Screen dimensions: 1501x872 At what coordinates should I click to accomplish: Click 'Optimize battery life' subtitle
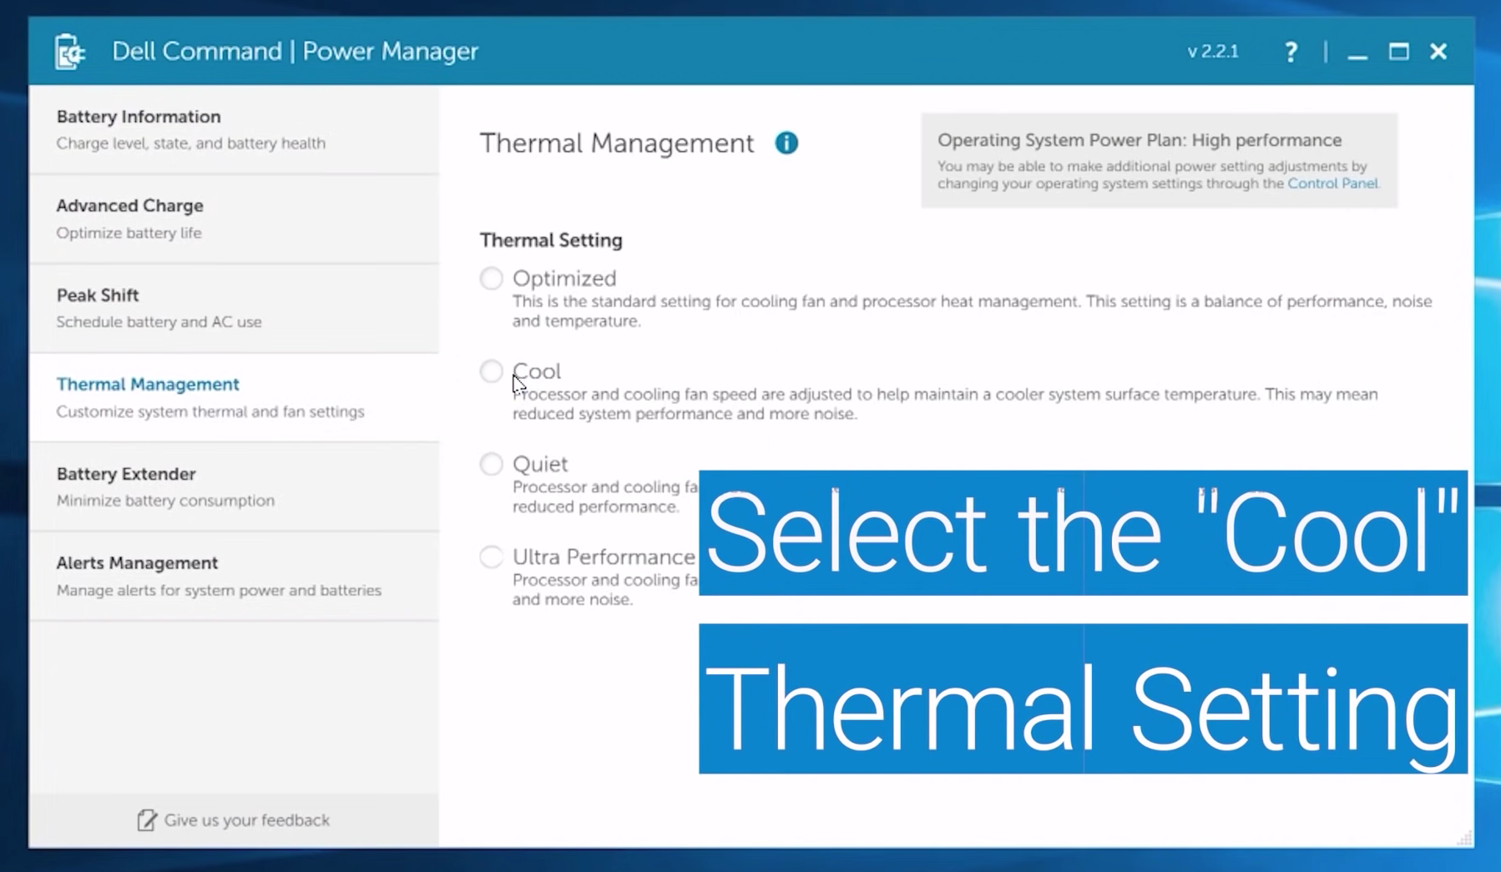coord(129,233)
